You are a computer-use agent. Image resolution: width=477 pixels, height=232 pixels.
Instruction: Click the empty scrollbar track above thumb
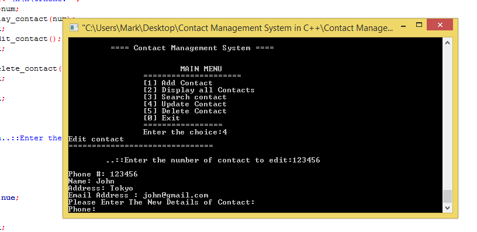(x=447, y=119)
